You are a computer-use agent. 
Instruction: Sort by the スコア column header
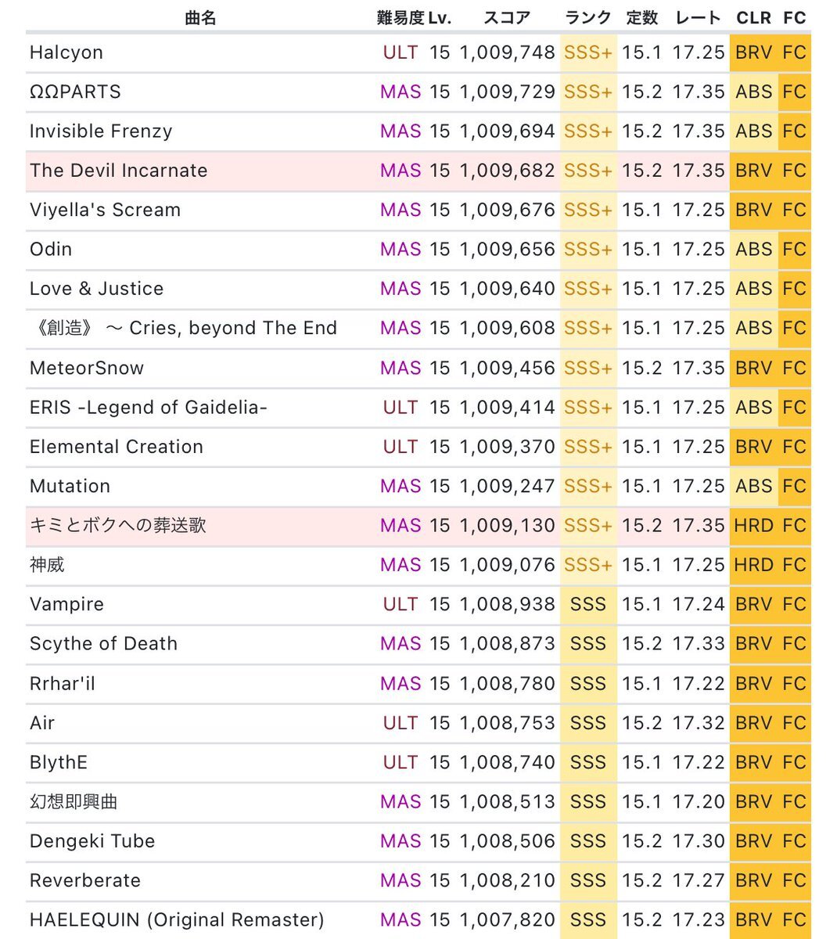tap(506, 17)
